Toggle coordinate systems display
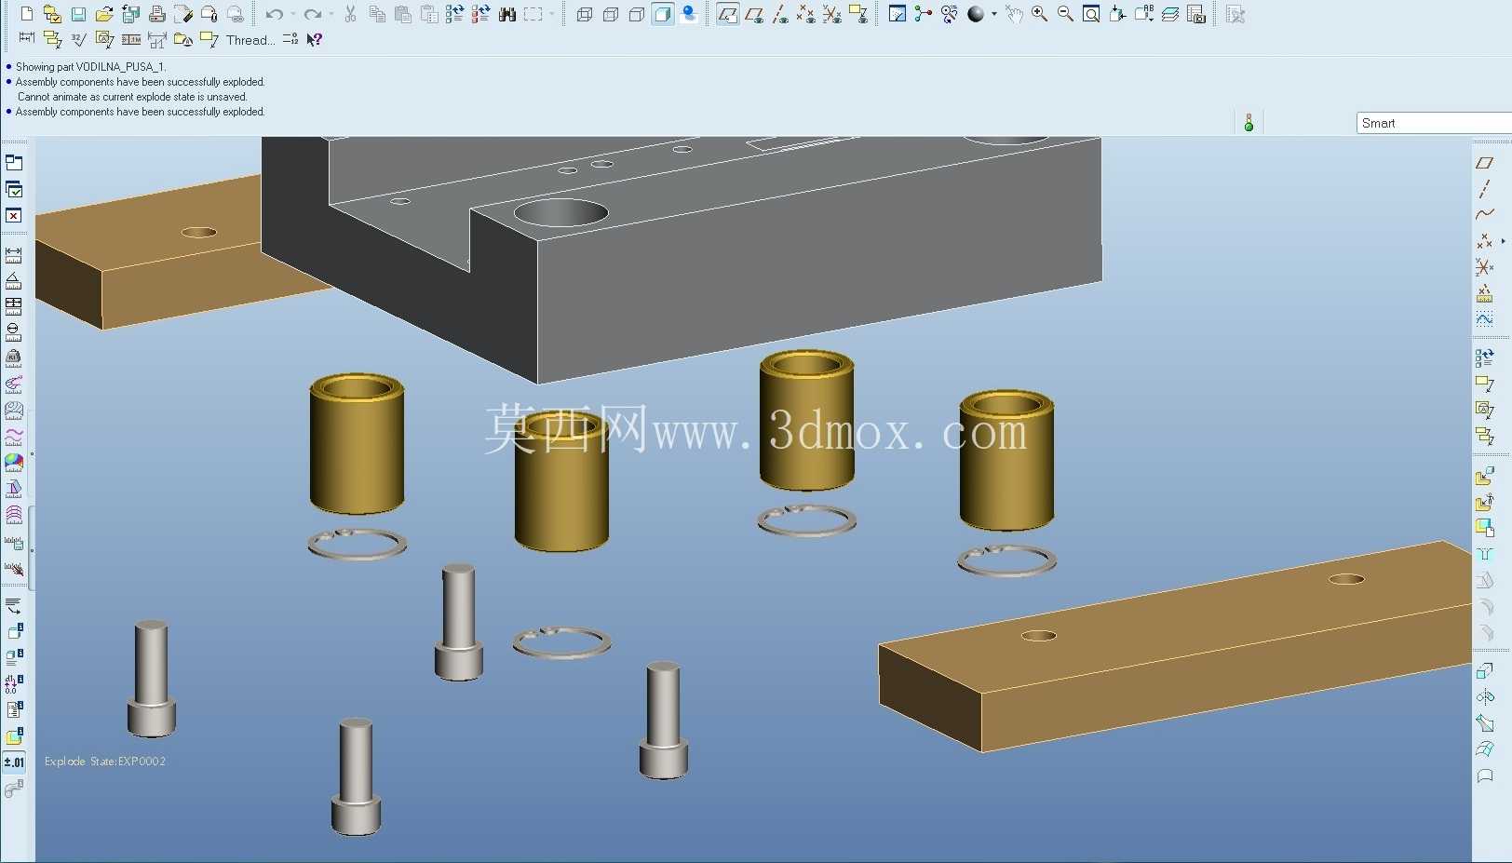Viewport: 1512px width, 863px height. [832, 14]
